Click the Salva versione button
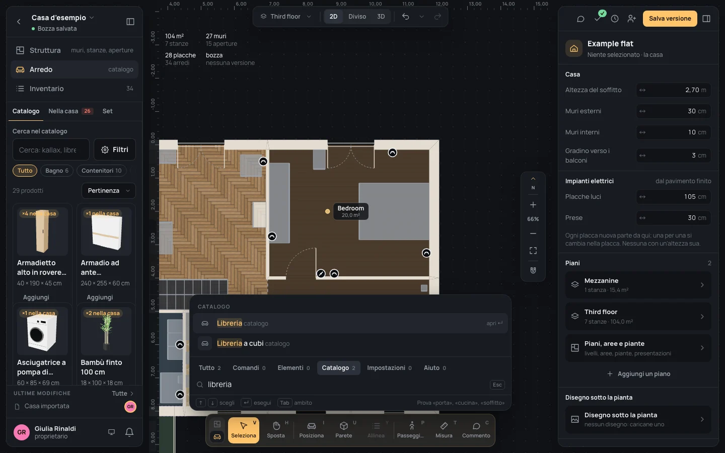The width and height of the screenshot is (725, 453). tap(670, 19)
